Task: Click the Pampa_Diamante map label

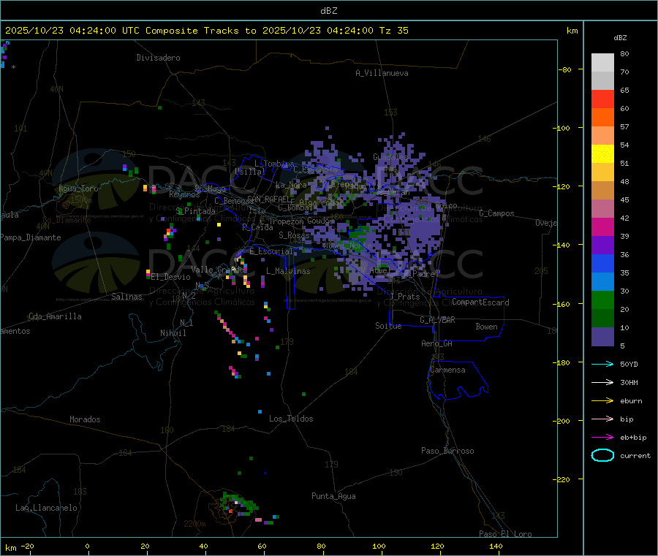Action: click(31, 237)
